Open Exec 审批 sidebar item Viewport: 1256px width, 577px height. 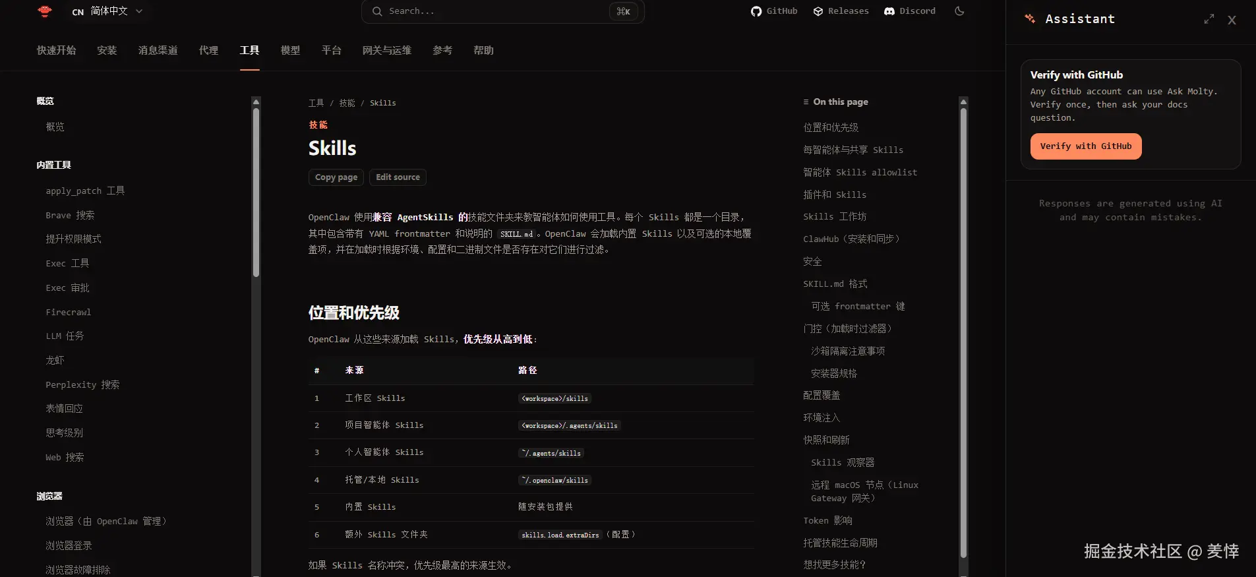67,288
